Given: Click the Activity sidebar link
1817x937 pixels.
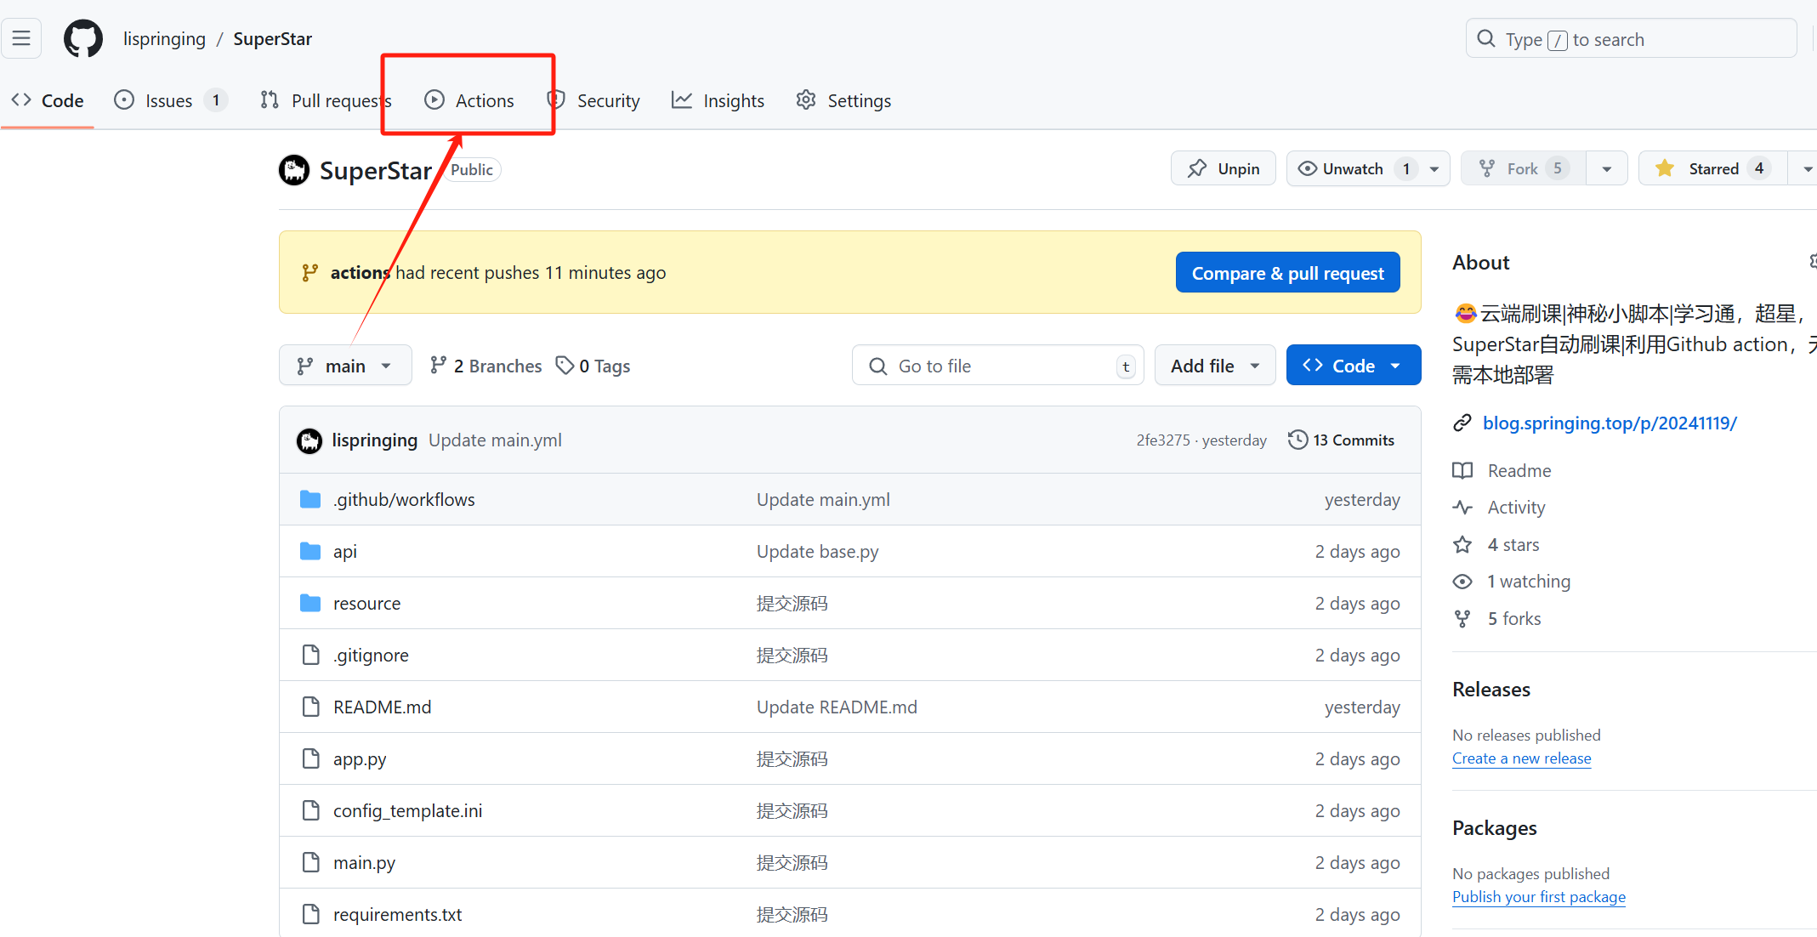Looking at the screenshot, I should (x=1516, y=508).
